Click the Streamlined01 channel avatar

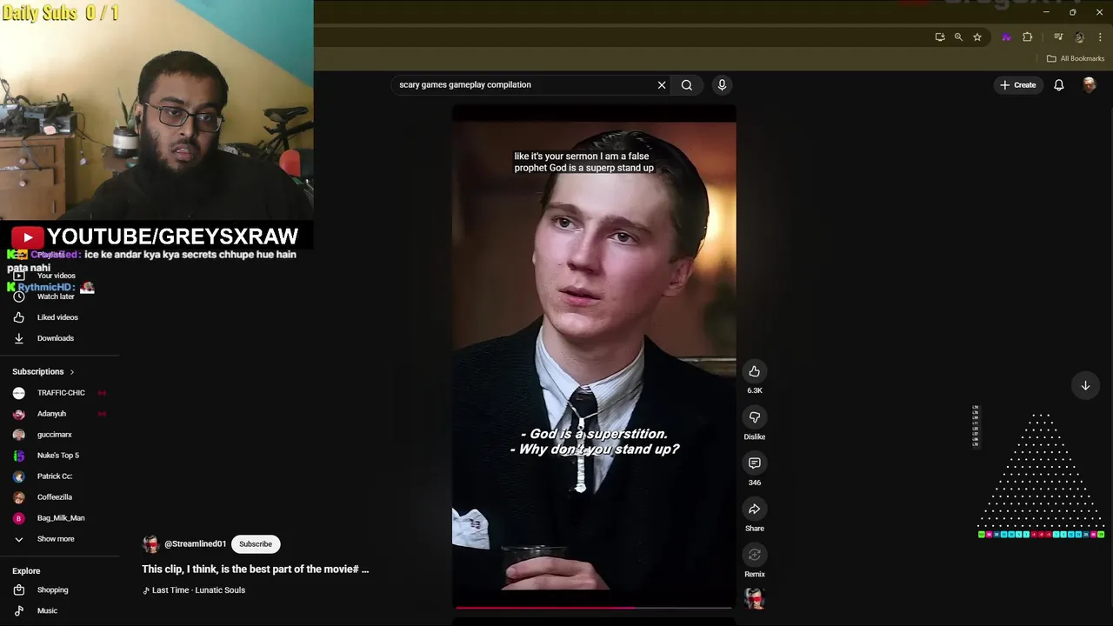150,544
